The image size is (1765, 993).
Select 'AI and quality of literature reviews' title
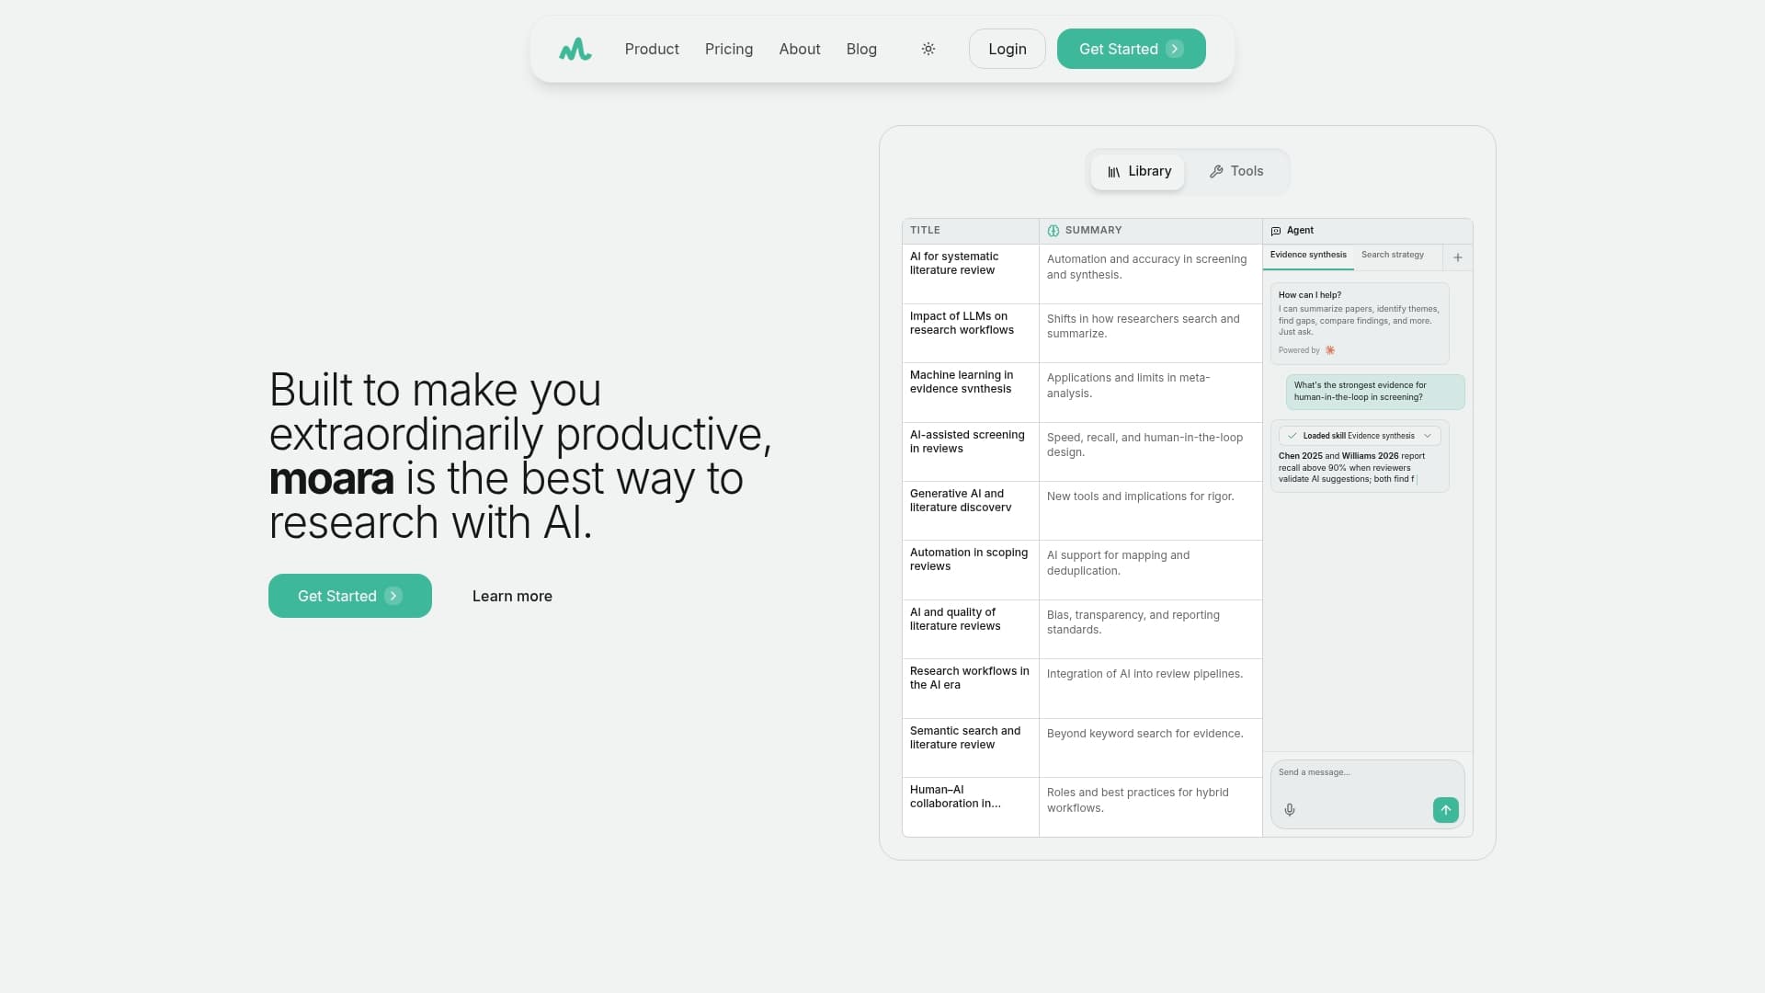955,620
